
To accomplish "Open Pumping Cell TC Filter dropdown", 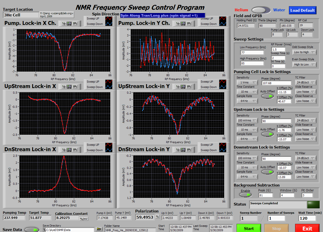I will click(306, 82).
